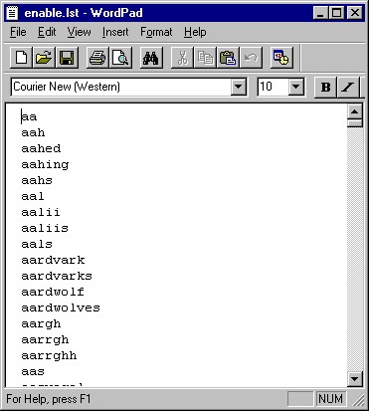Toggle Italic formatting button

pyautogui.click(x=348, y=87)
